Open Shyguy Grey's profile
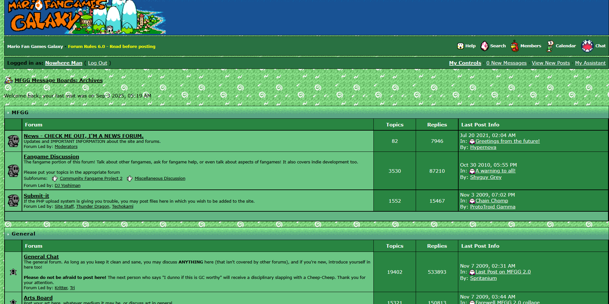609x304 pixels. [486, 177]
